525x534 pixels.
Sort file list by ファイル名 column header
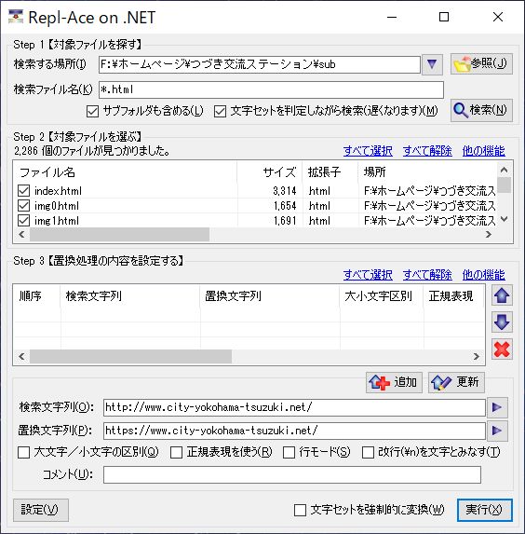(126, 172)
